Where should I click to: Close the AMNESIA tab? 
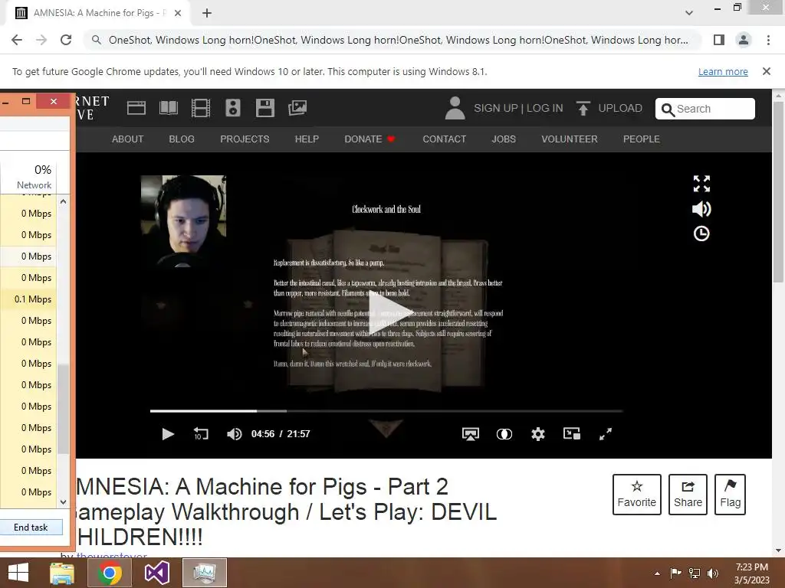[178, 13]
